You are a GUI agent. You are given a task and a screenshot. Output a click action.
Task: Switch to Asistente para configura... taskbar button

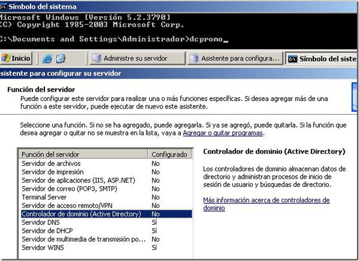[235, 58]
